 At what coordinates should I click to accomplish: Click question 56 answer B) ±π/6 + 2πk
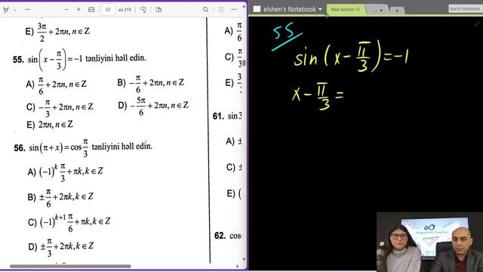[x=60, y=198]
